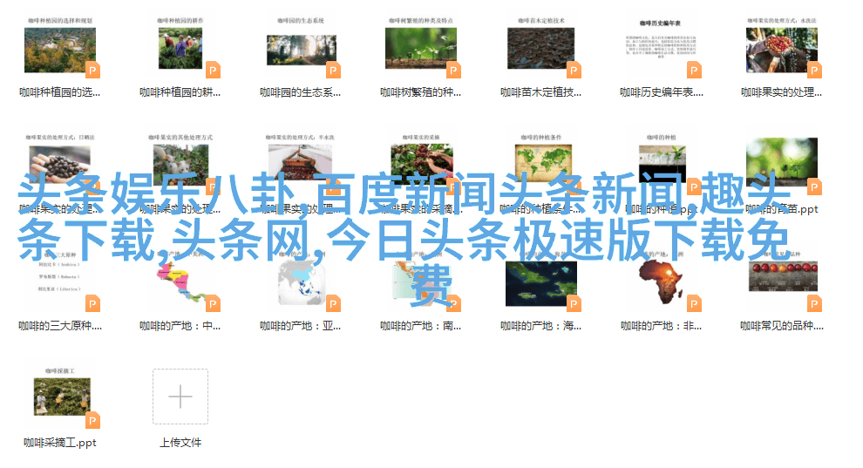Click the P badge on 咖啡的产地：亚... file
The image size is (863, 468).
point(334,303)
